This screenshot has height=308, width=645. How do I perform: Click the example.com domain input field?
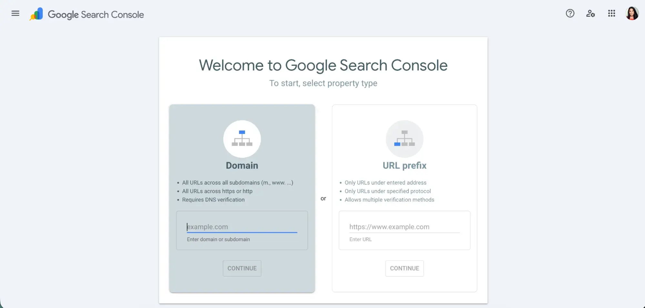(x=242, y=227)
